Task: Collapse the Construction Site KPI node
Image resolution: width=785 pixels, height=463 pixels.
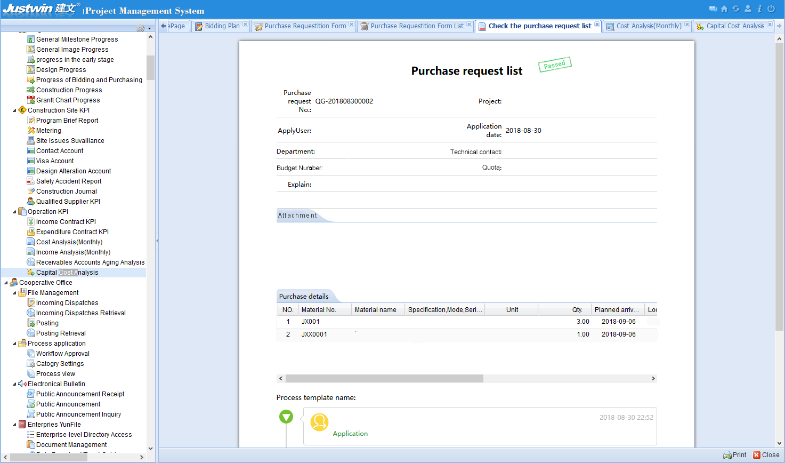Action: 14,110
